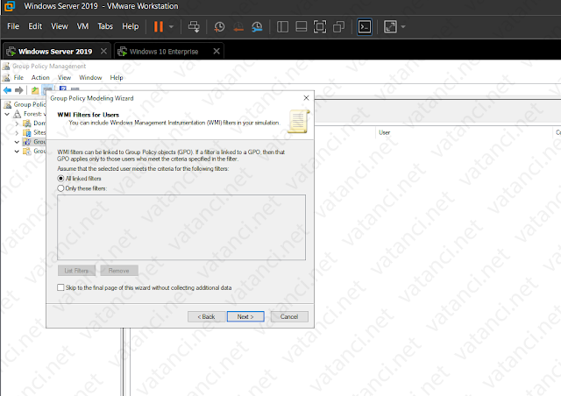Open the snapshot manager wrench-clock icon

pyautogui.click(x=257, y=26)
